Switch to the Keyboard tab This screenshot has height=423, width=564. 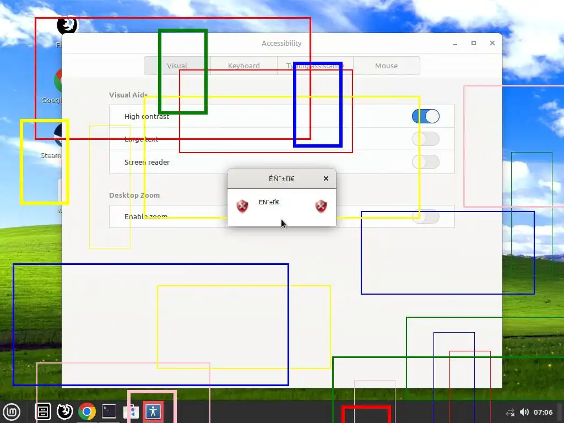244,66
